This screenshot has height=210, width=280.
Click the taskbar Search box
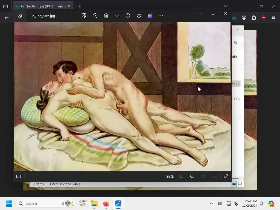click(x=46, y=203)
